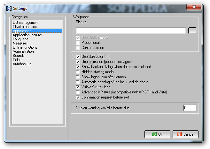
Task: Close the Settings window
Action: 194,7
